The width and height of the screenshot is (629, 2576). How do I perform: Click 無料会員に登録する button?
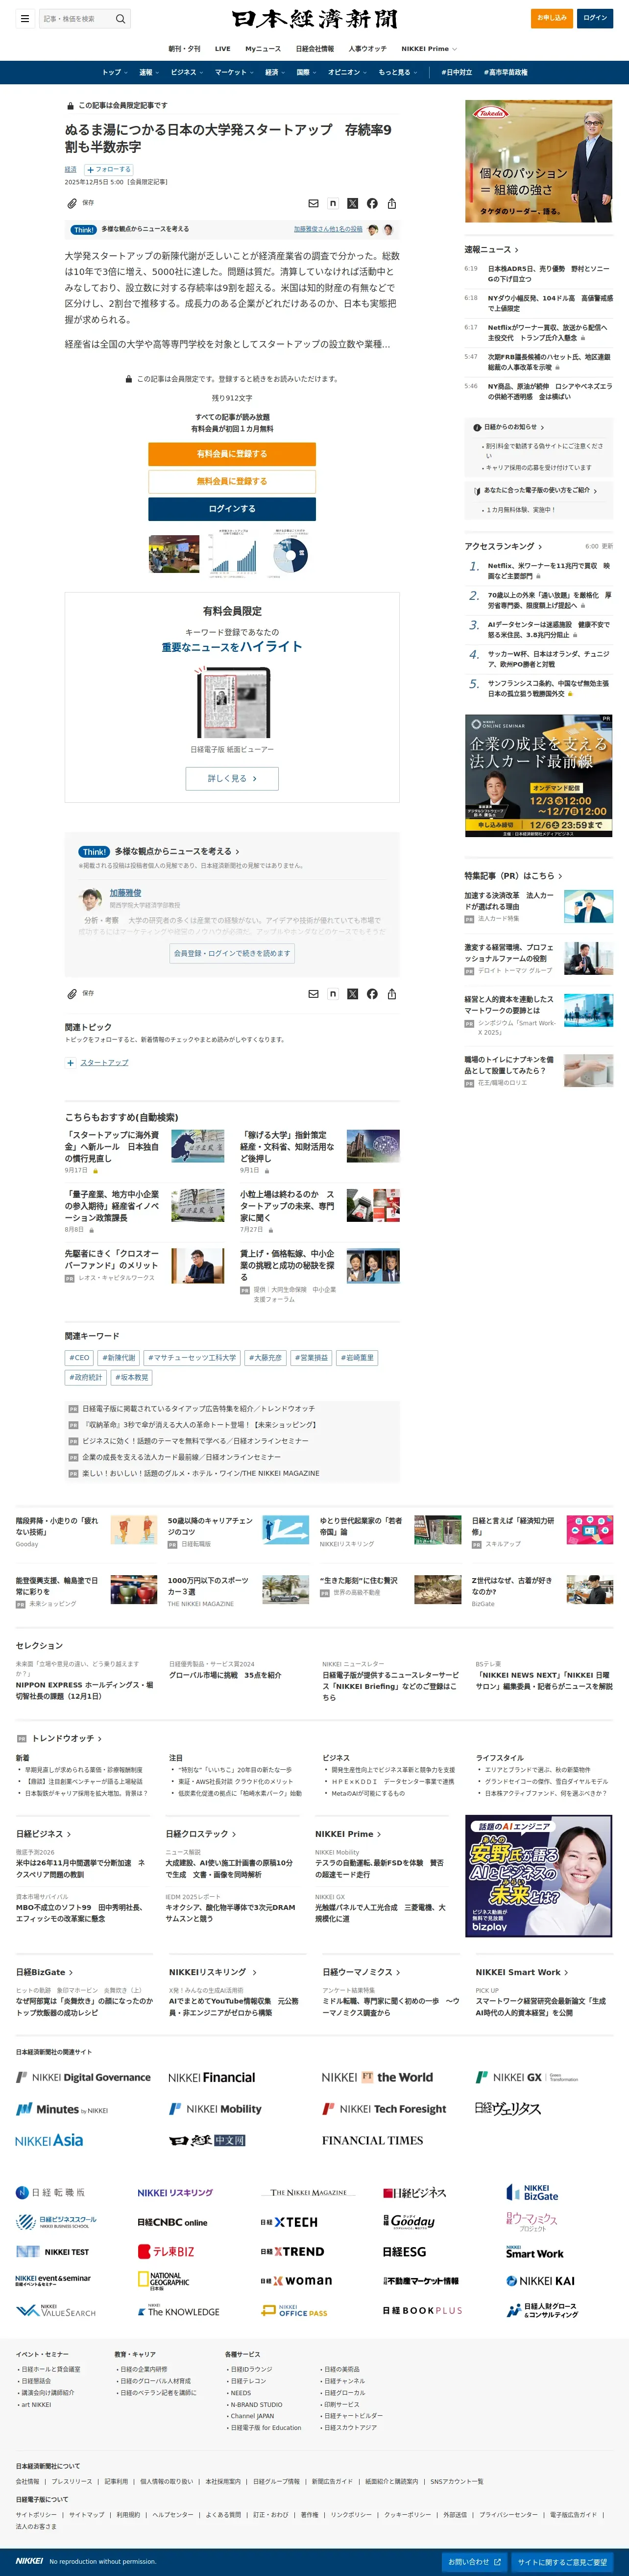pyautogui.click(x=232, y=481)
